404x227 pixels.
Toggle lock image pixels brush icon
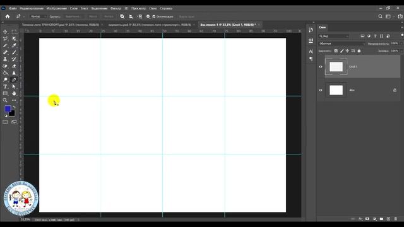coord(342,51)
